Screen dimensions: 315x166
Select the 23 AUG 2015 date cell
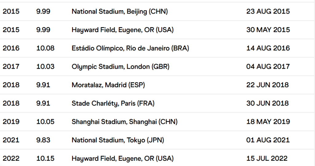268,11
